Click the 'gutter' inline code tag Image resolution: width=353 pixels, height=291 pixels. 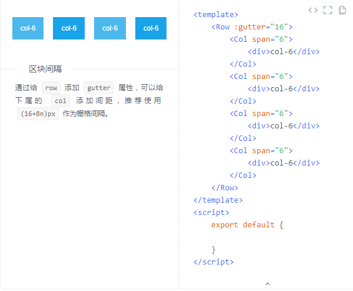99,88
